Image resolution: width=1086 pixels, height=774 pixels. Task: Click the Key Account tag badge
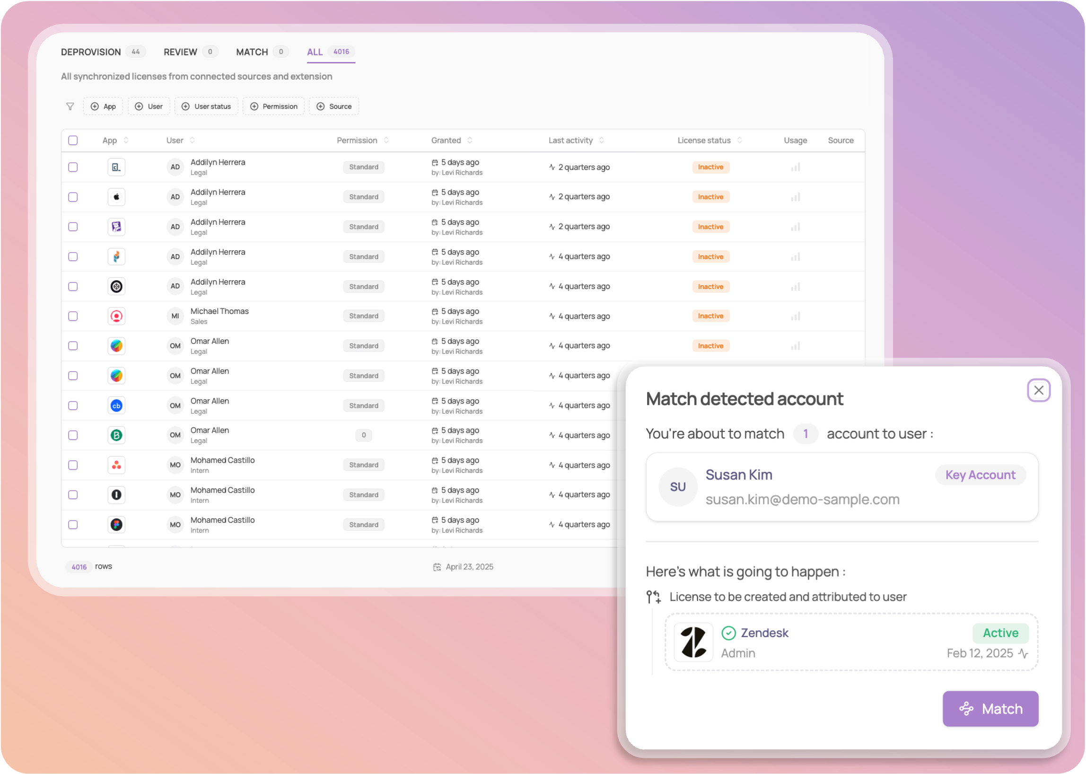click(x=980, y=475)
